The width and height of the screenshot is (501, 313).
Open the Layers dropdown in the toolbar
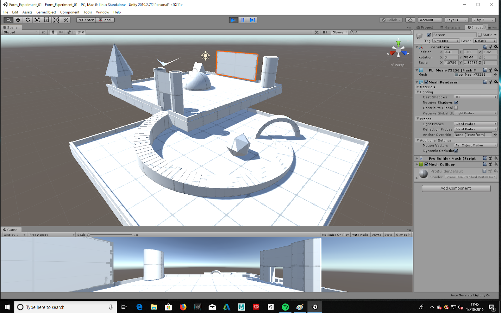(x=457, y=20)
